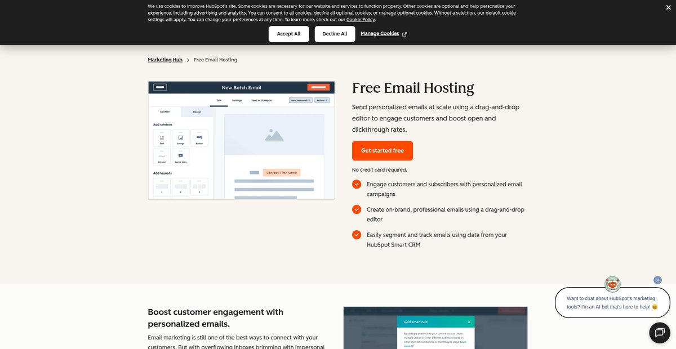Dismiss the chatbot greeting bubble
The height and width of the screenshot is (349, 676).
coord(657,280)
